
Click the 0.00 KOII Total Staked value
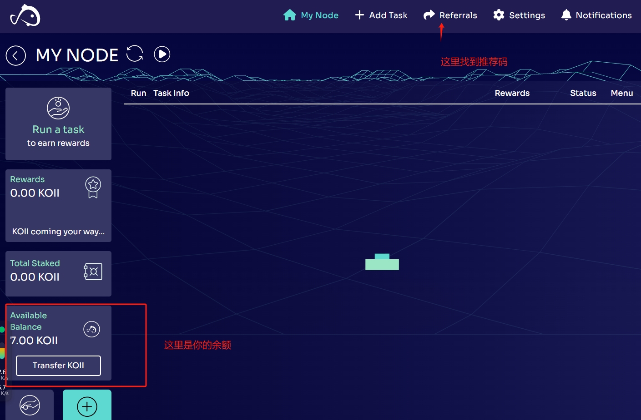coord(35,277)
